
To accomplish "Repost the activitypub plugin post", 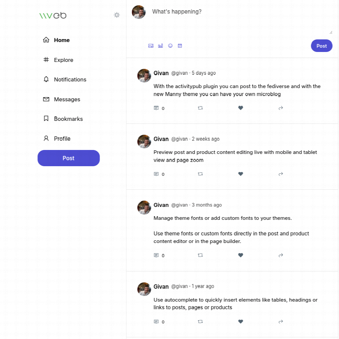I will coord(200,108).
